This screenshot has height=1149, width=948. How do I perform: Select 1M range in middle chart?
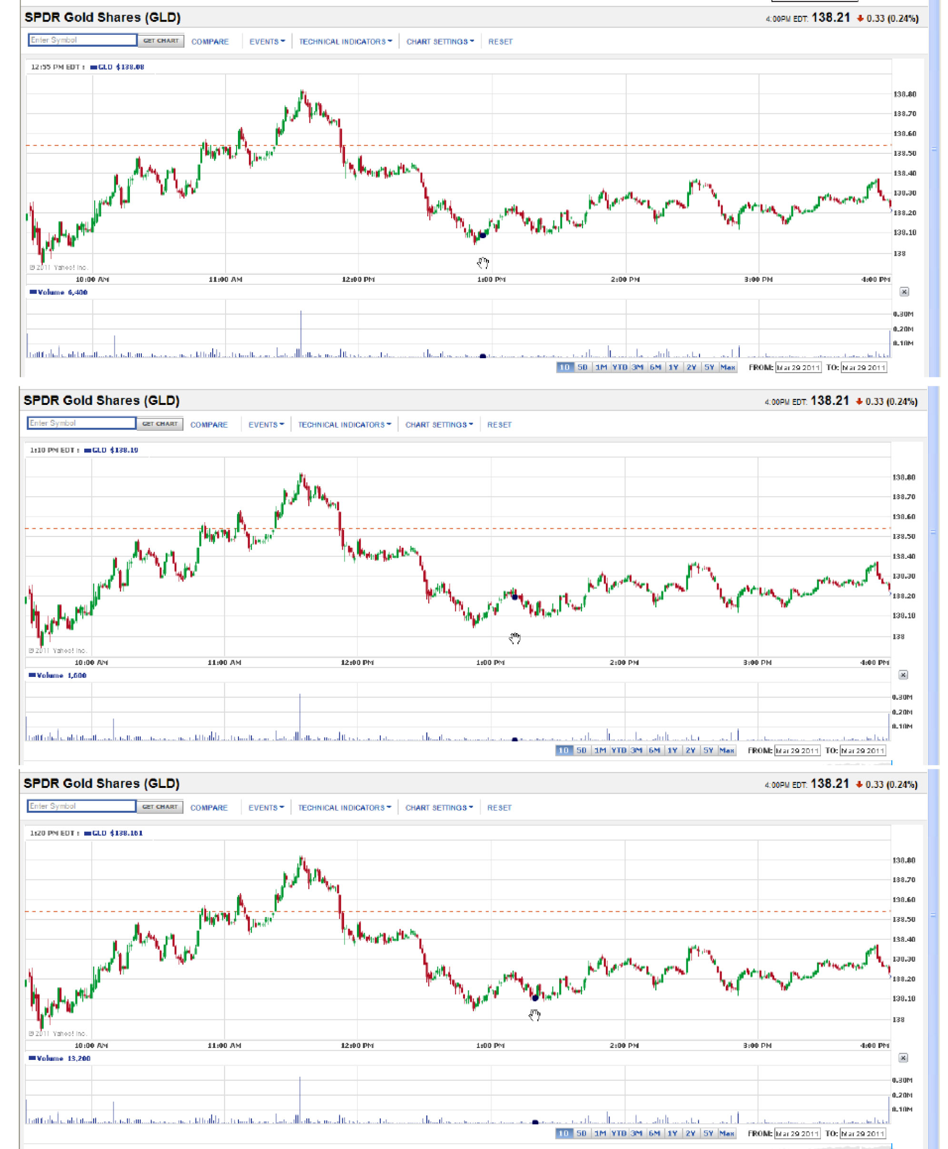(x=600, y=750)
